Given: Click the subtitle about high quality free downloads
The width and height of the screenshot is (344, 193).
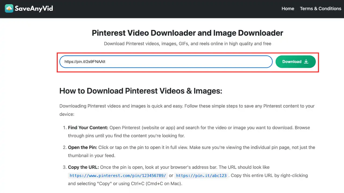Looking at the screenshot, I should (188, 43).
